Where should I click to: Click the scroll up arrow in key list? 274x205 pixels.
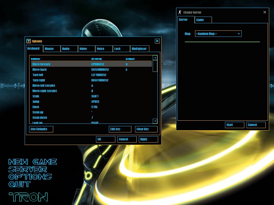155,58
